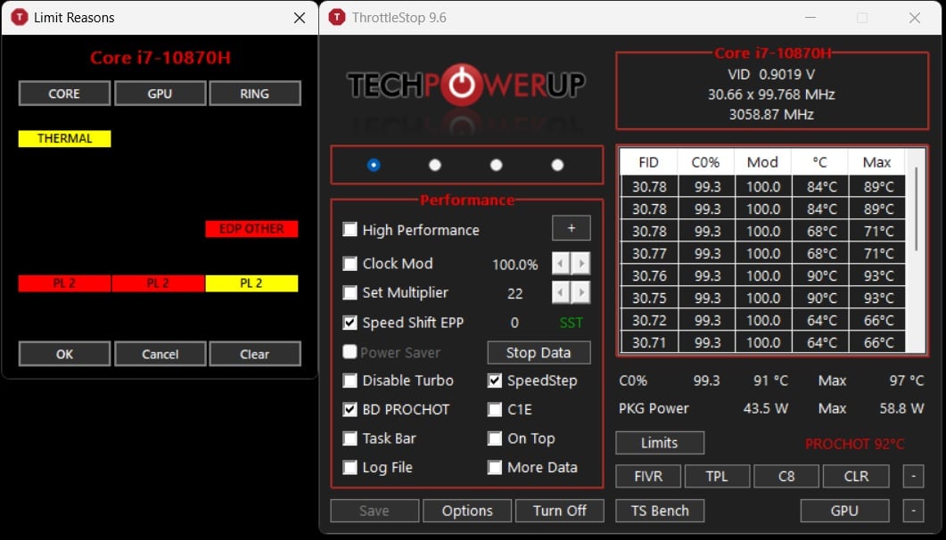The height and width of the screenshot is (540, 946).
Task: Click the GPU button in Limit Reasons
Action: point(160,94)
